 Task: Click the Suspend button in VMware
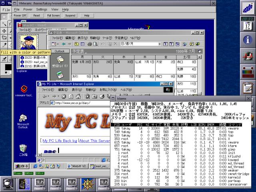point(70,16)
